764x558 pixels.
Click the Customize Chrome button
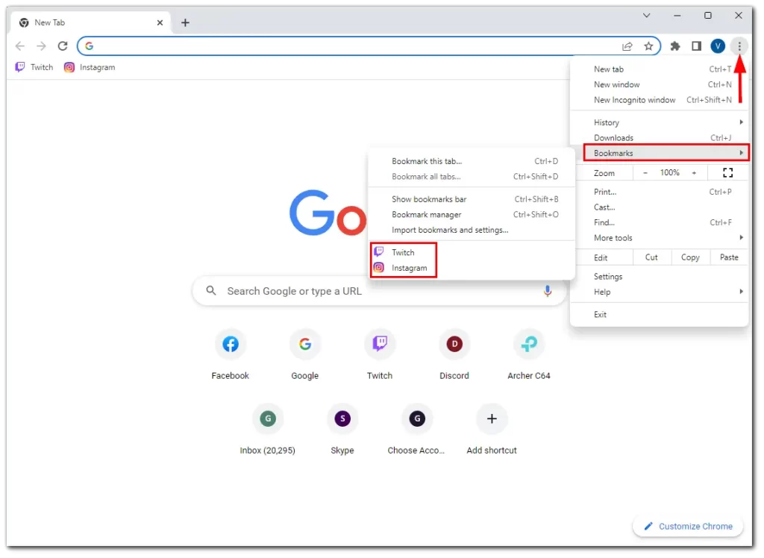tap(688, 527)
